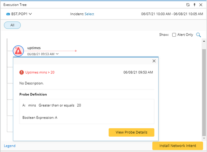Click the red error icon beside Uptimes mins
The height and width of the screenshot is (152, 207).
[x=21, y=72]
